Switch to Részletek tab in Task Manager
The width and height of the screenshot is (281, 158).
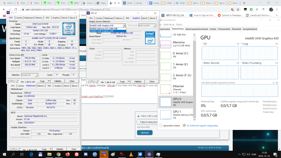coord(237,29)
